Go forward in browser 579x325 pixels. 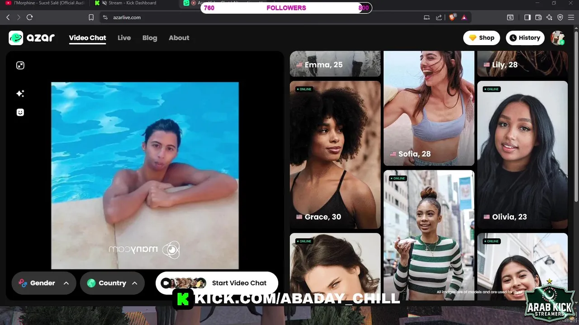[19, 17]
